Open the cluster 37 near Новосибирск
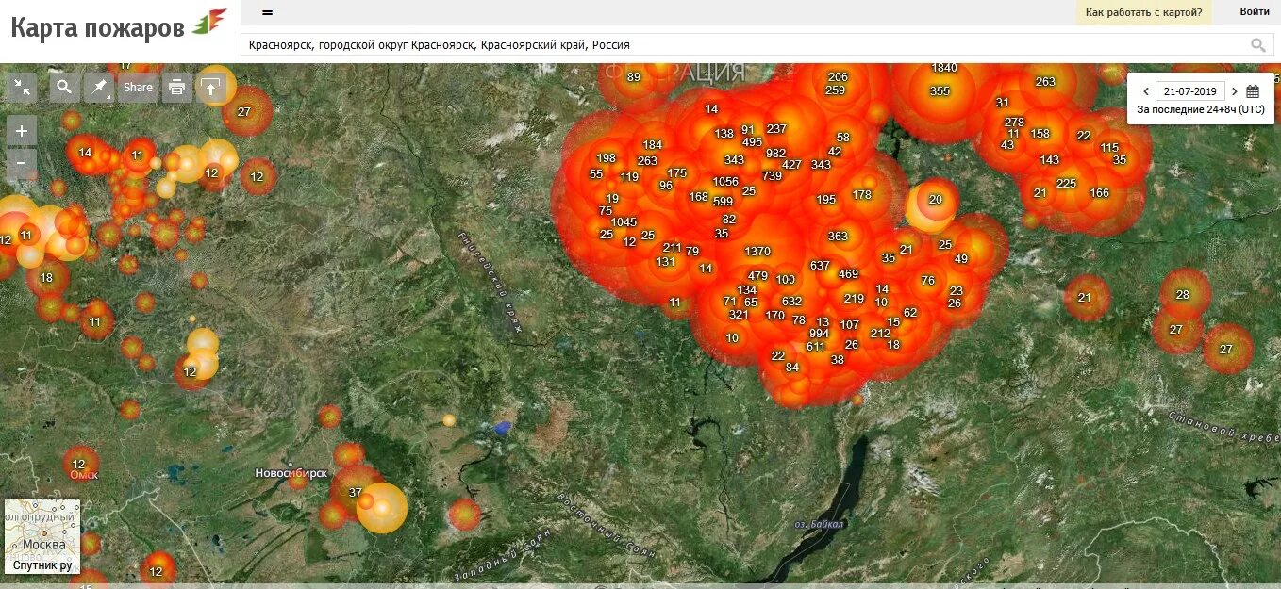This screenshot has height=589, width=1281. tap(355, 493)
